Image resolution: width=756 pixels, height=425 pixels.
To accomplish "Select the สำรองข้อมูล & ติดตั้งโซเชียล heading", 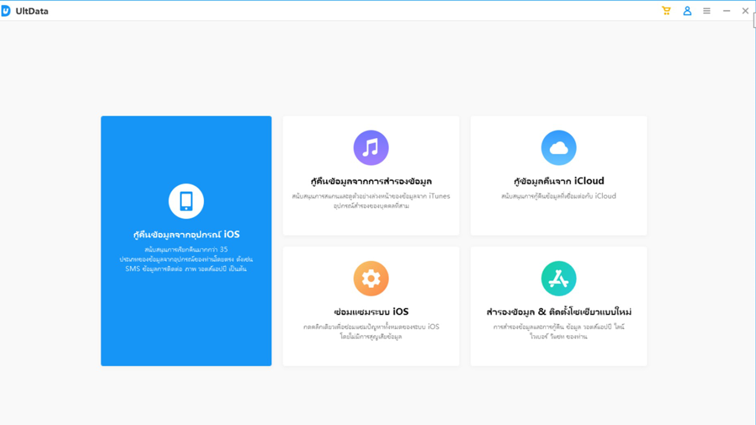I will (559, 312).
